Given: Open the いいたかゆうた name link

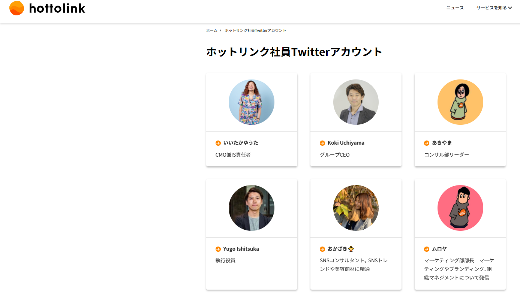Looking at the screenshot, I should [x=241, y=143].
